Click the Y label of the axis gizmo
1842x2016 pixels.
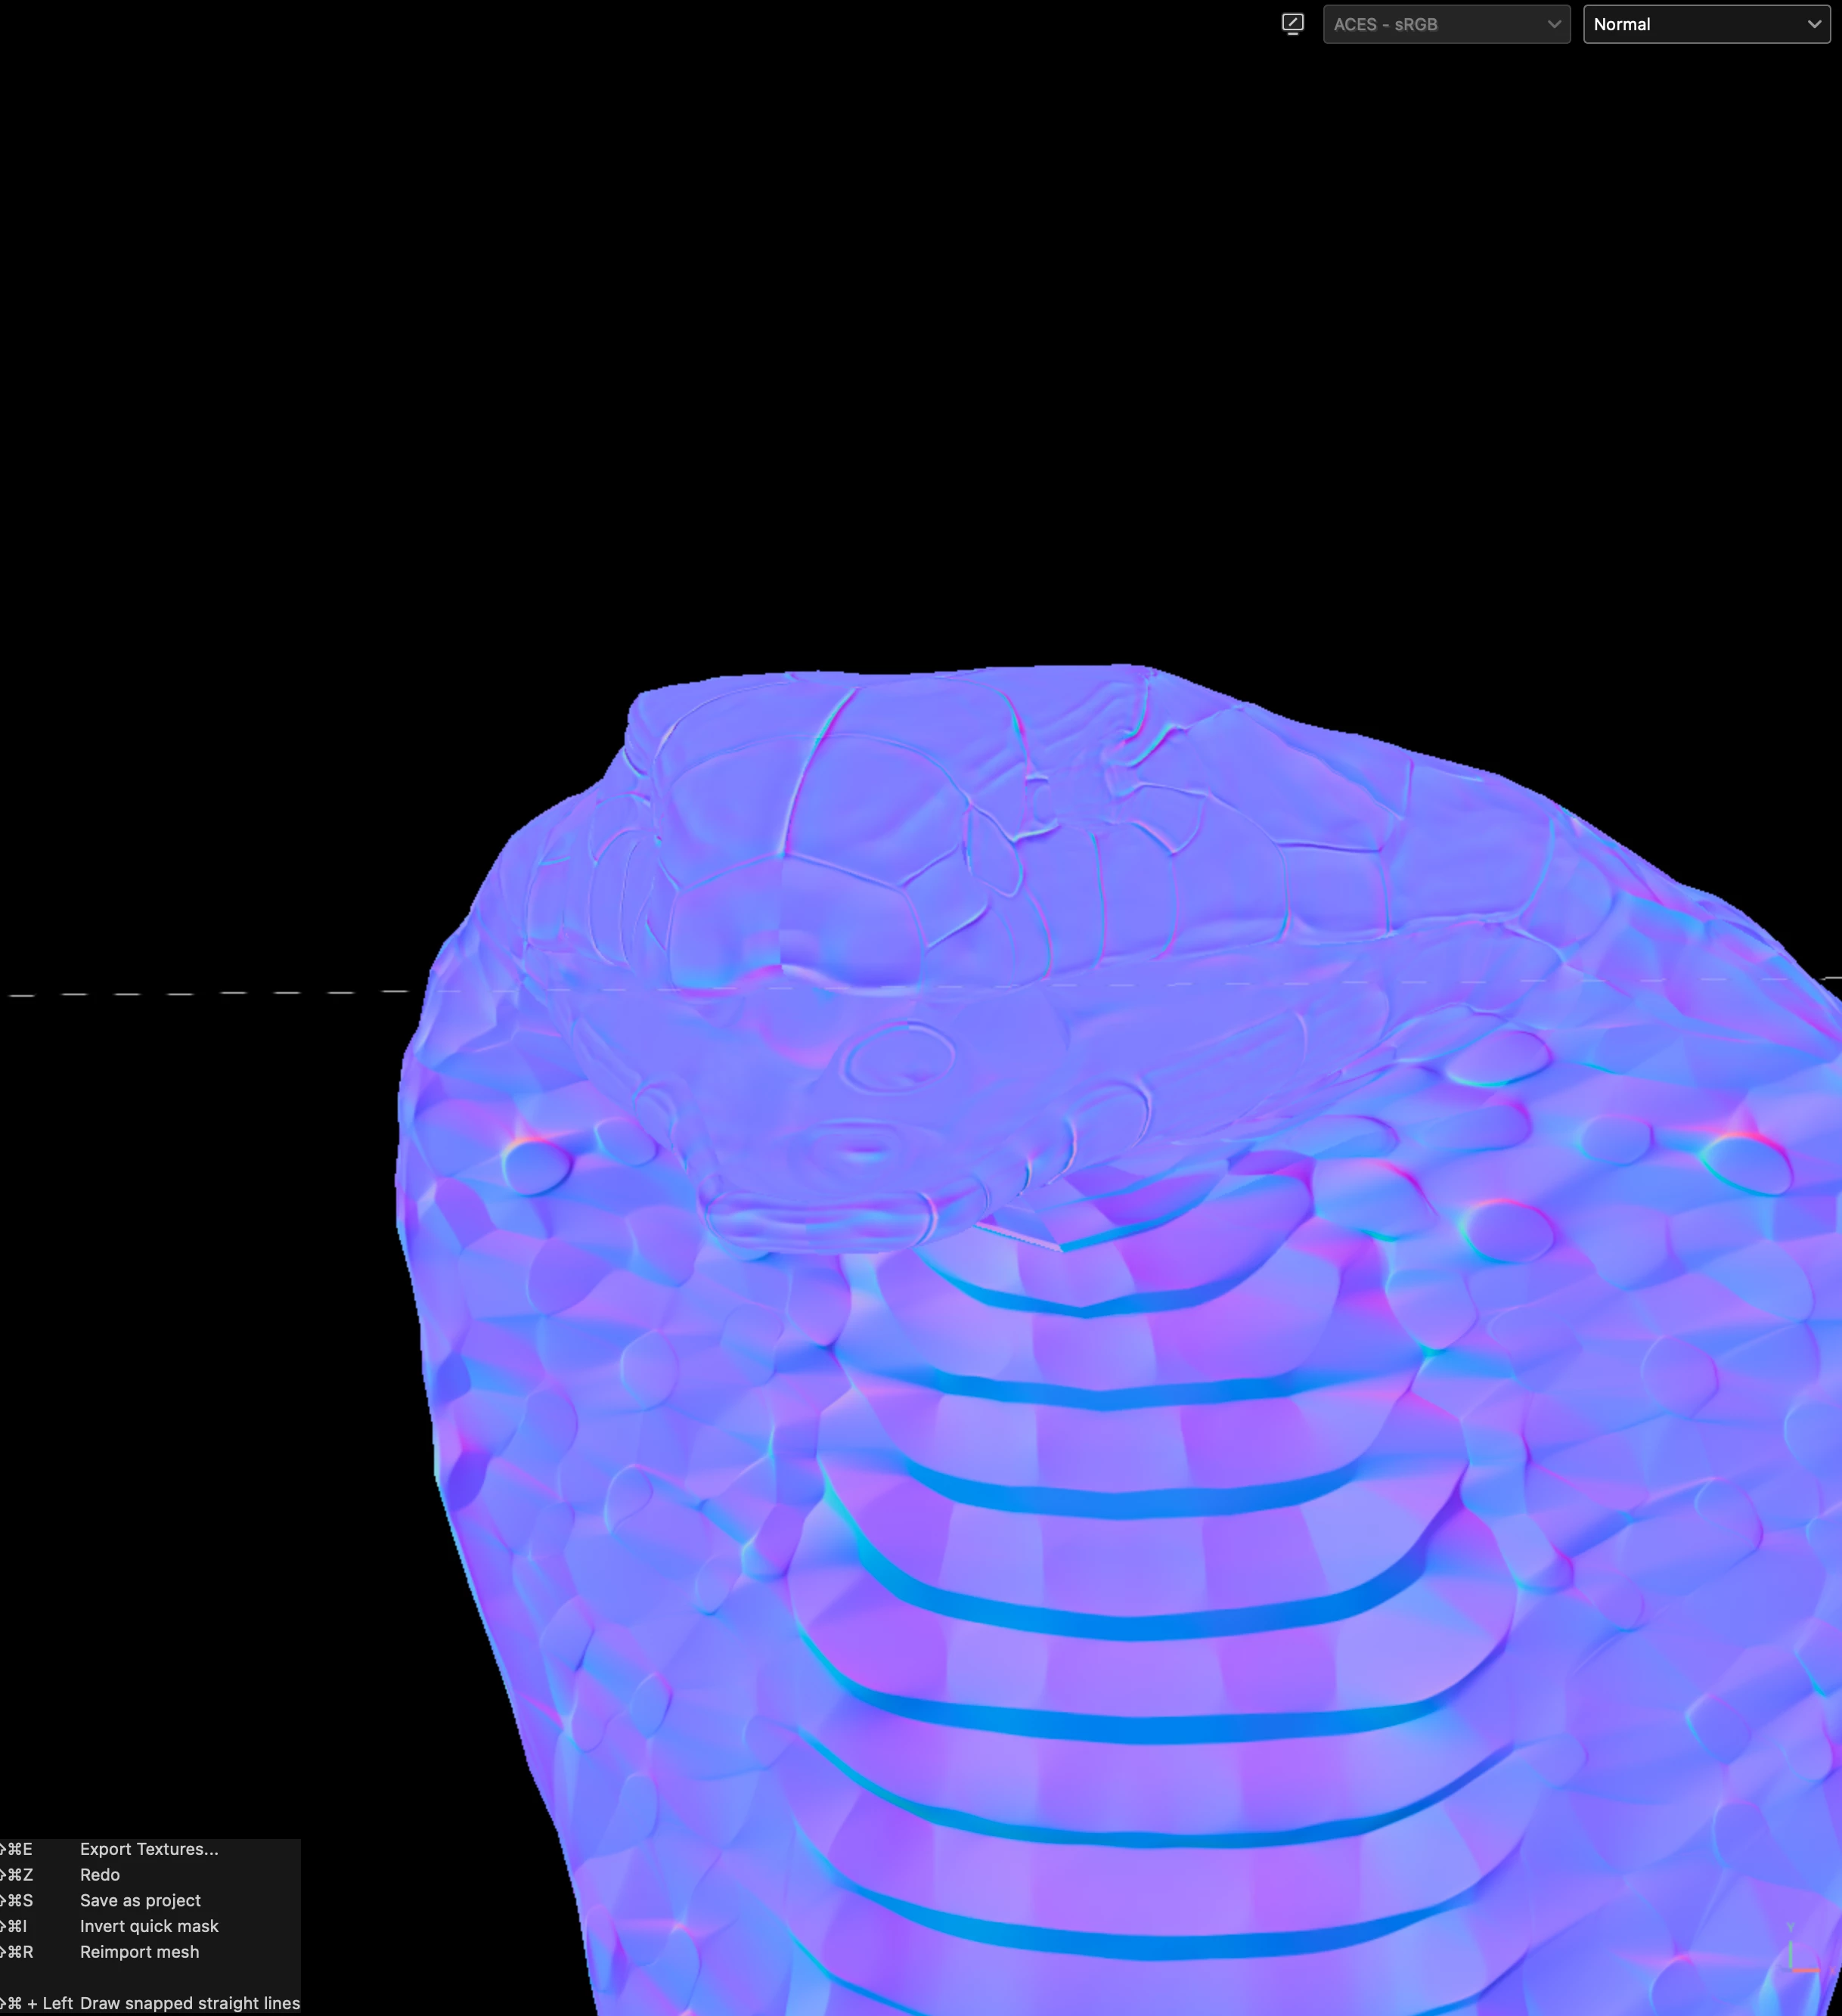coord(1790,1925)
